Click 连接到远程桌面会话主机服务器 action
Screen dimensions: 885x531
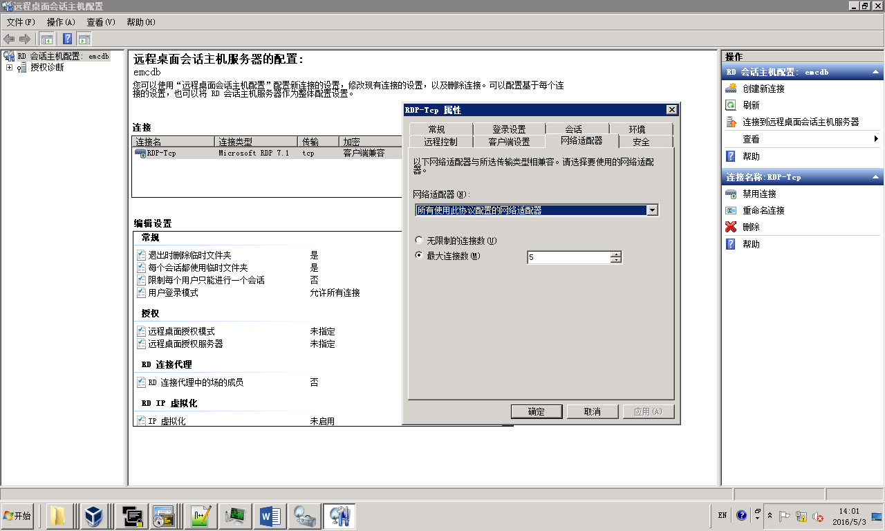(801, 122)
